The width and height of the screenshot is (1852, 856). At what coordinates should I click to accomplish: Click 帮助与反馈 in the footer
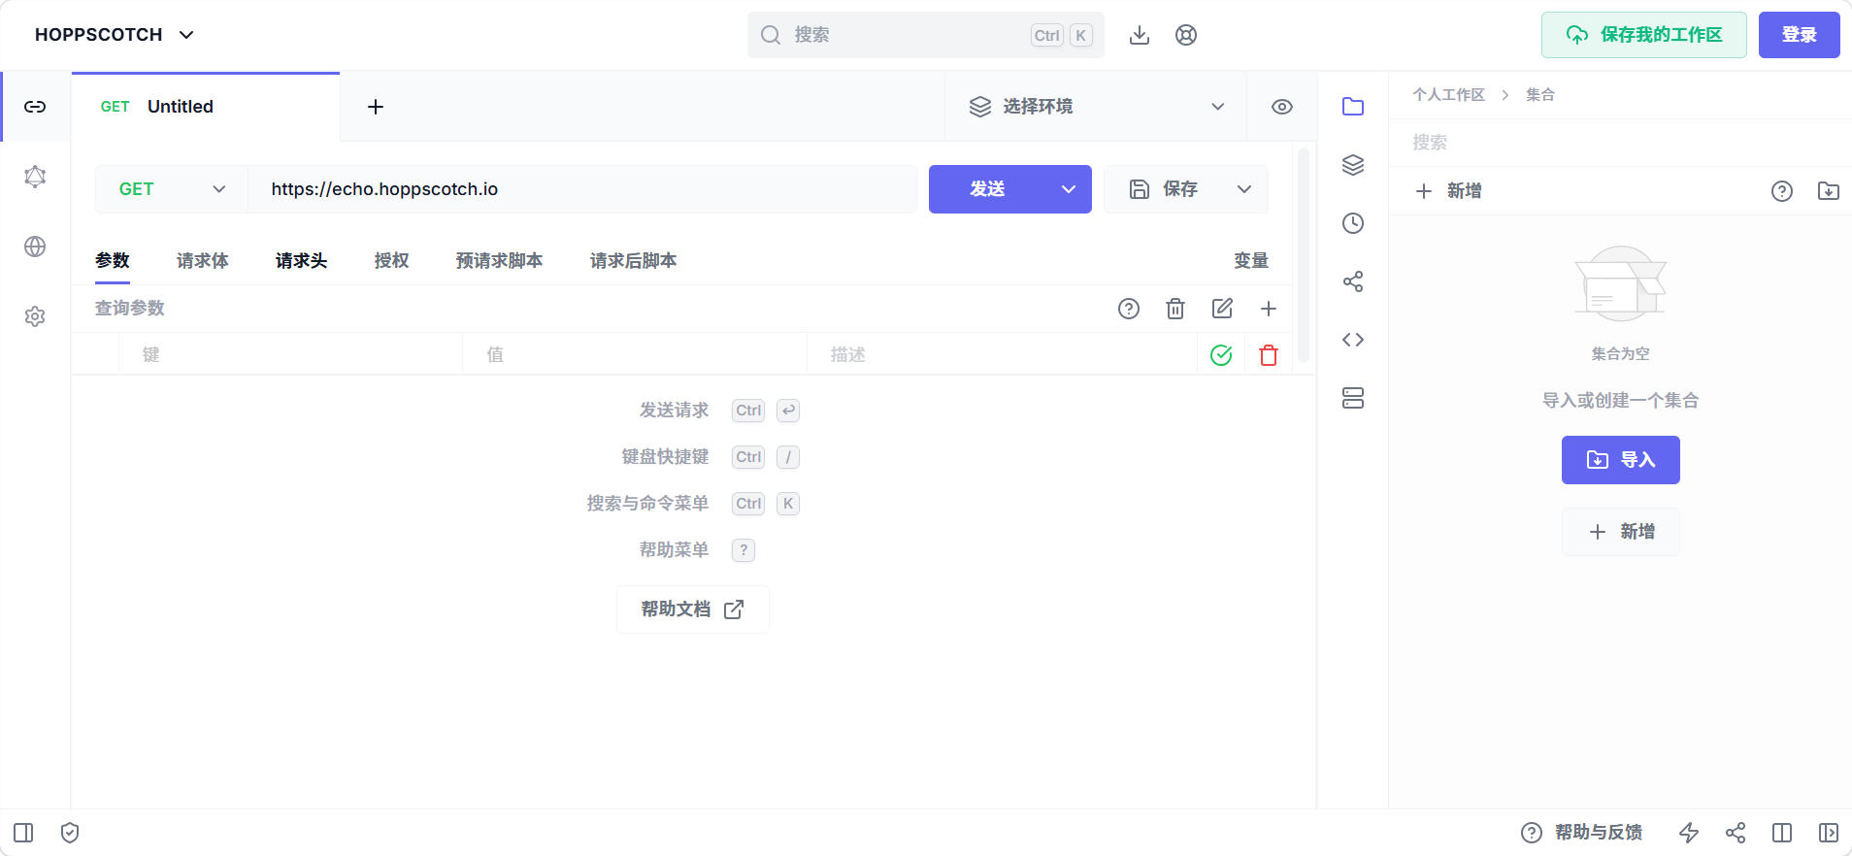click(x=1582, y=833)
